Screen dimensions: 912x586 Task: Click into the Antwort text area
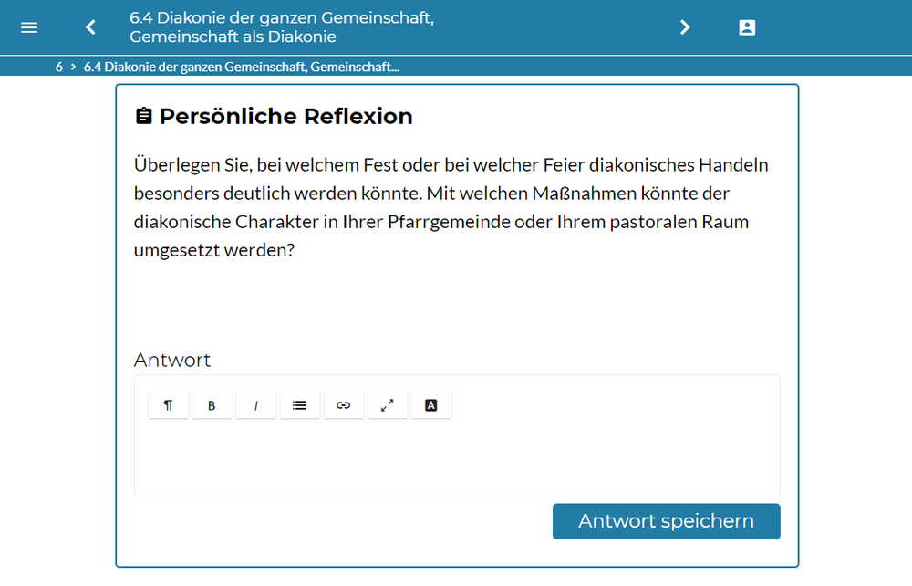(456, 461)
